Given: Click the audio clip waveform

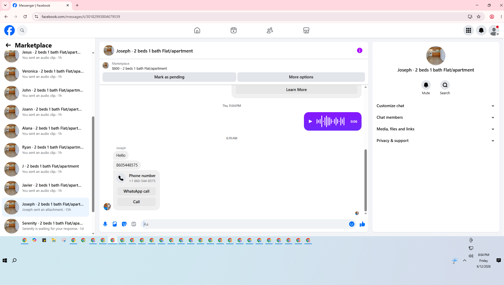Looking at the screenshot, I should 330,121.
